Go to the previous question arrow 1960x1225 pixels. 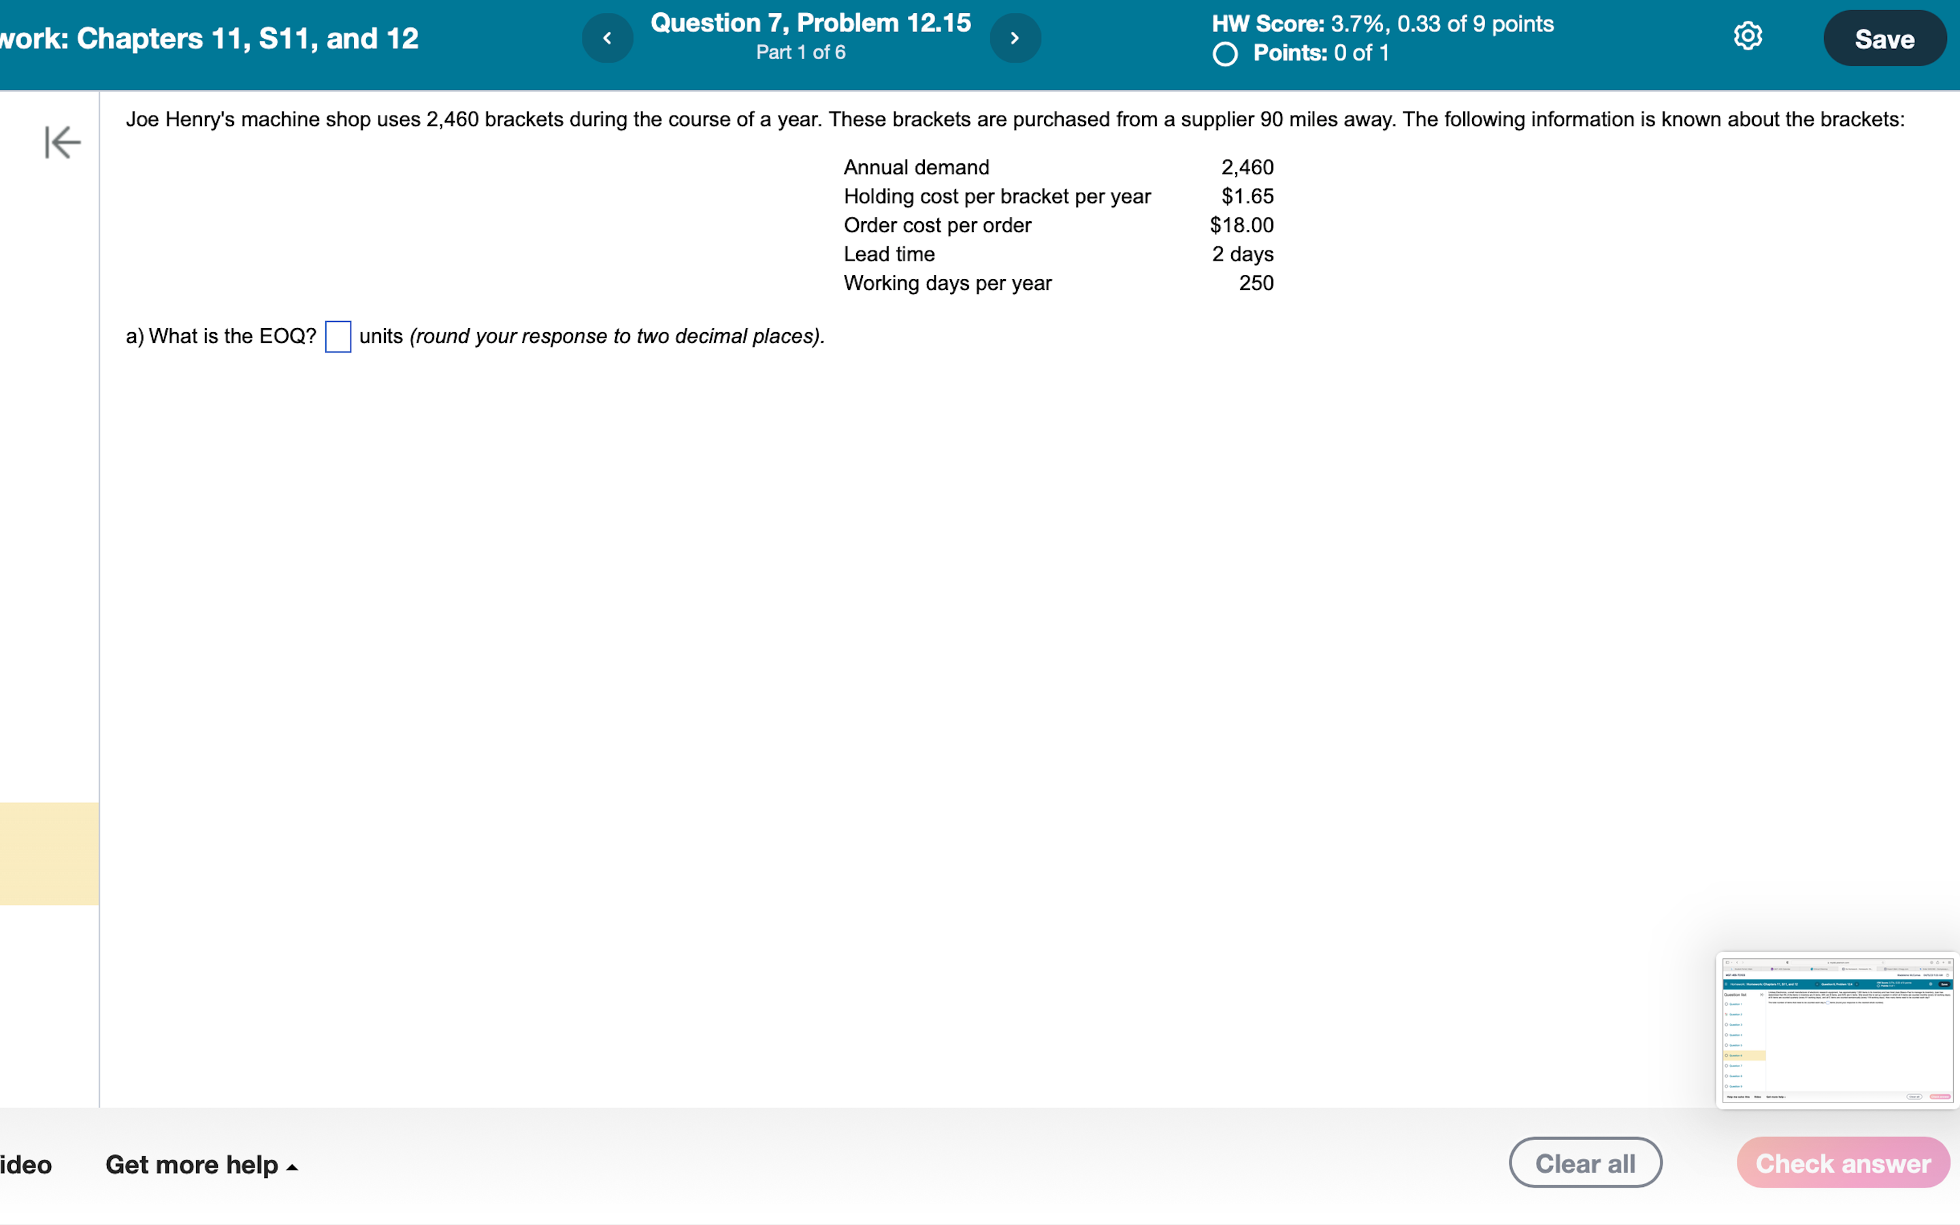click(x=606, y=38)
